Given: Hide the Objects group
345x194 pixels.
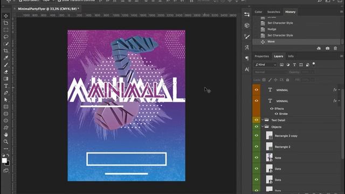Looking at the screenshot, I should [x=257, y=127].
